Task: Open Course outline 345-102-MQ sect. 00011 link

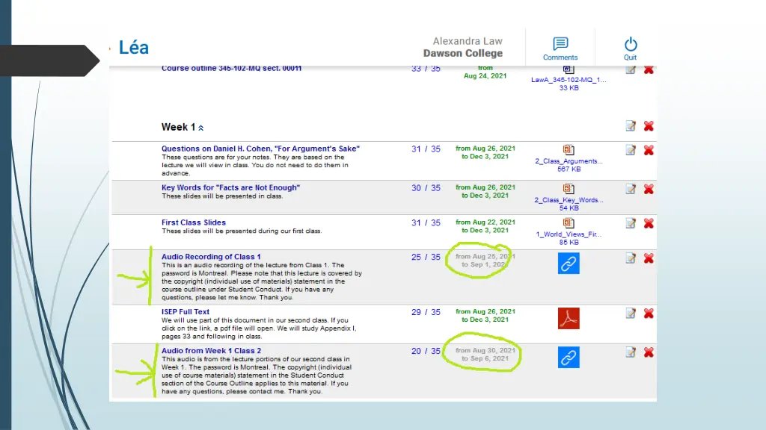Action: pos(232,68)
